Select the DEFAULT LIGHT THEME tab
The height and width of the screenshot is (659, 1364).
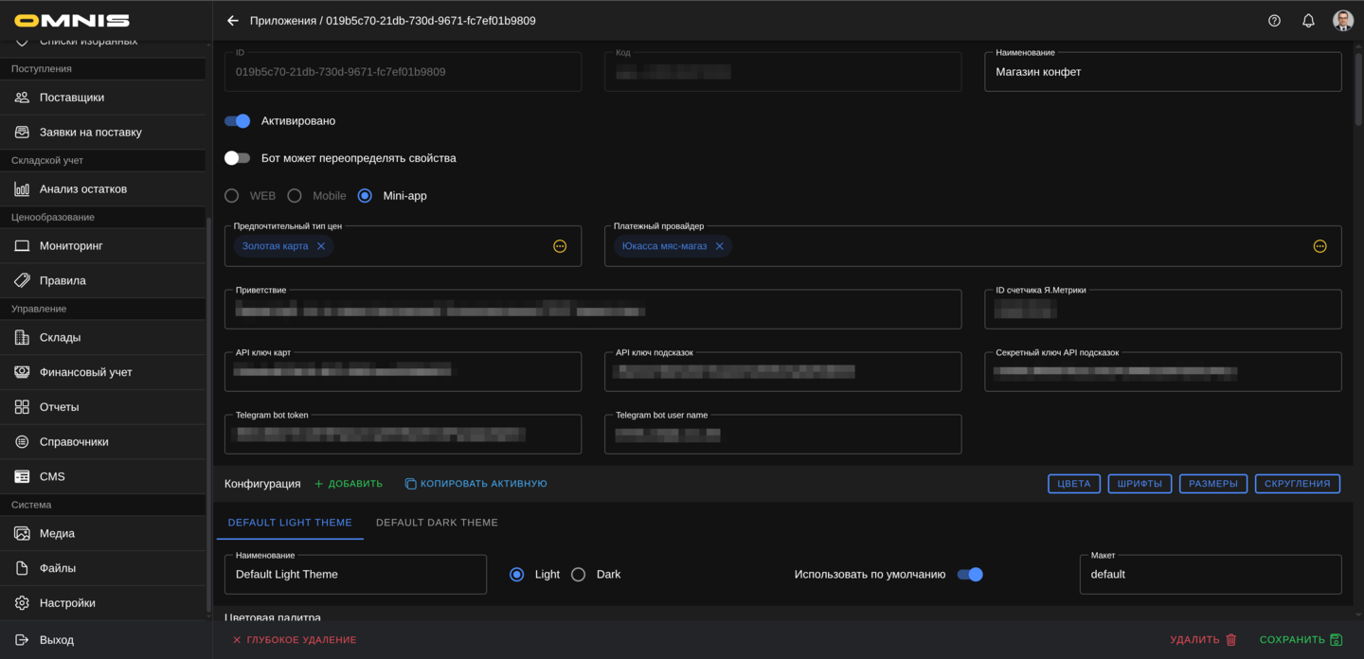(290, 522)
